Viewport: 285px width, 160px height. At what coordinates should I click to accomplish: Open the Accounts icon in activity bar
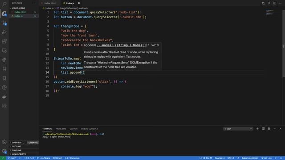(4, 142)
